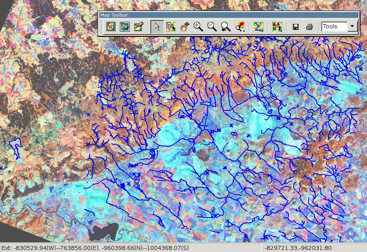Open the Zoom options menu icon
Viewport: 367px width, 252px height.
point(240,27)
